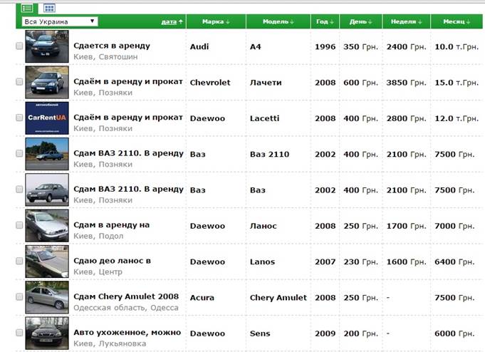485x352 pixels.
Task: Click the Chevrolet Lacetti photo thumbnail
Action: 47,83
